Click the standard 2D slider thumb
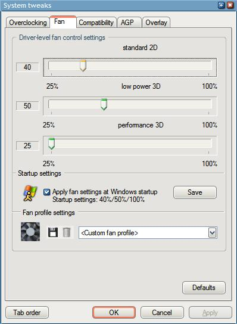237x324 pixels. (x=83, y=66)
